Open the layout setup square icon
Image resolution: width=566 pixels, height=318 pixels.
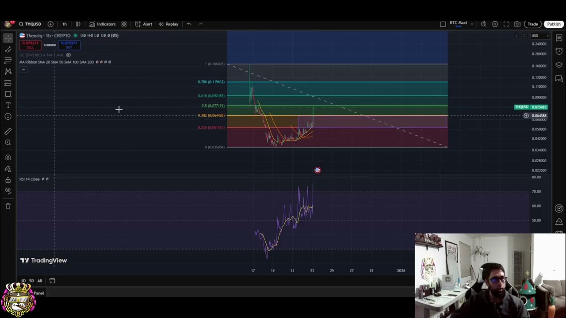(443, 24)
